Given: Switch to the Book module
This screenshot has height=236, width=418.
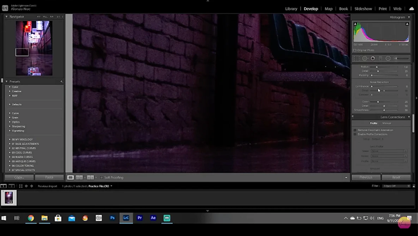Looking at the screenshot, I should [x=343, y=9].
